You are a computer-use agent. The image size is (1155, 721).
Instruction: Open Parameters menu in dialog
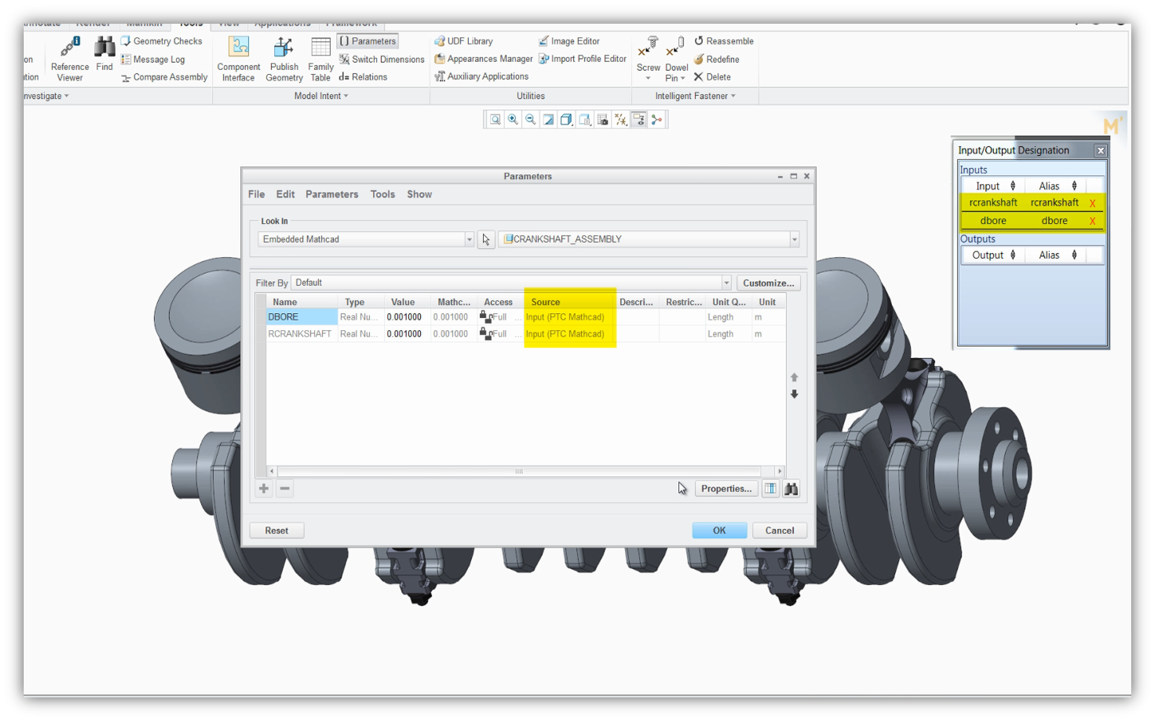(332, 194)
